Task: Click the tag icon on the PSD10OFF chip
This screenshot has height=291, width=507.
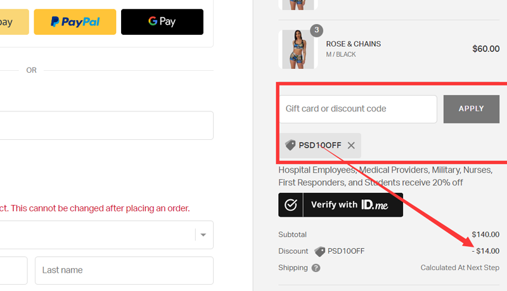Action: coord(291,145)
